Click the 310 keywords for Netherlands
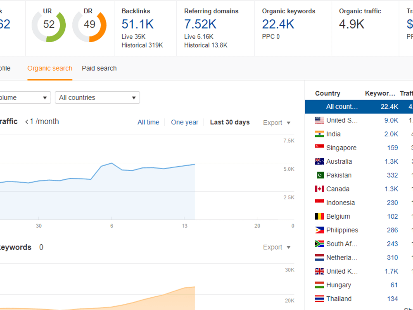The image size is (413, 310). click(392, 257)
